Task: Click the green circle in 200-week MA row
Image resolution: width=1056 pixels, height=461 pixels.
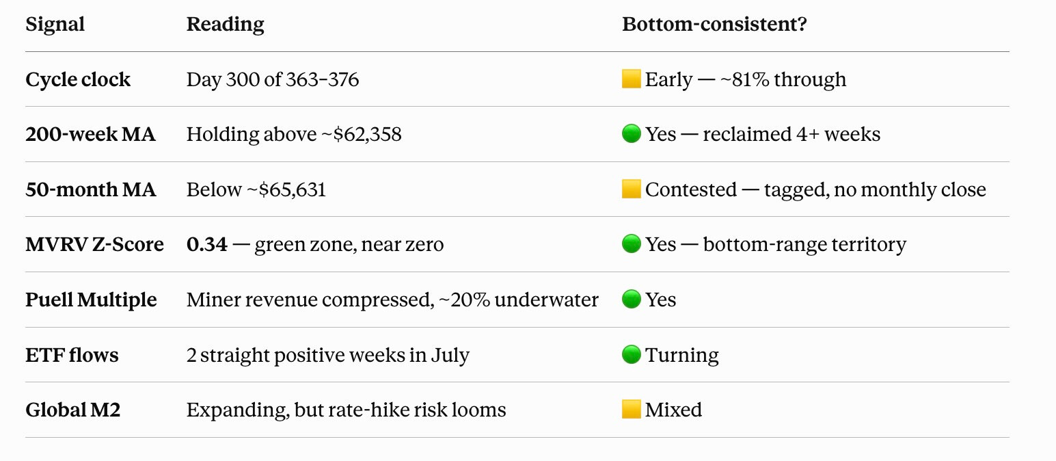Action: [631, 135]
